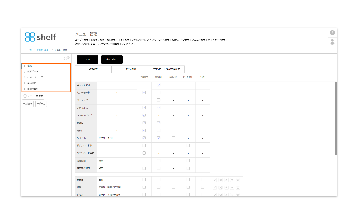Enable 必須入力 checkbox for タイトル
Screen dimensions: 358x224
tap(173, 138)
